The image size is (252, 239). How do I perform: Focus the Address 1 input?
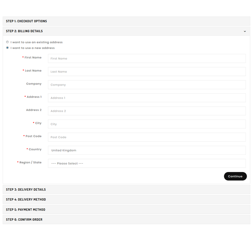point(147,98)
